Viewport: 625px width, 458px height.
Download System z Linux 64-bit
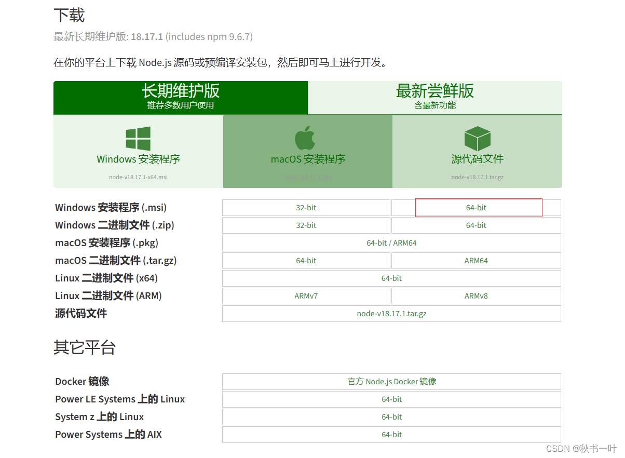(391, 417)
